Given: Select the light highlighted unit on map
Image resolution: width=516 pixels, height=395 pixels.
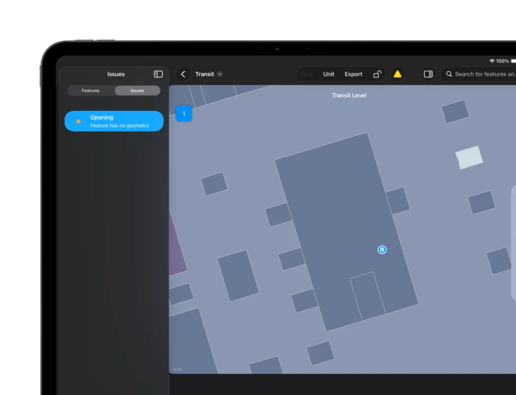Looking at the screenshot, I should click(469, 157).
